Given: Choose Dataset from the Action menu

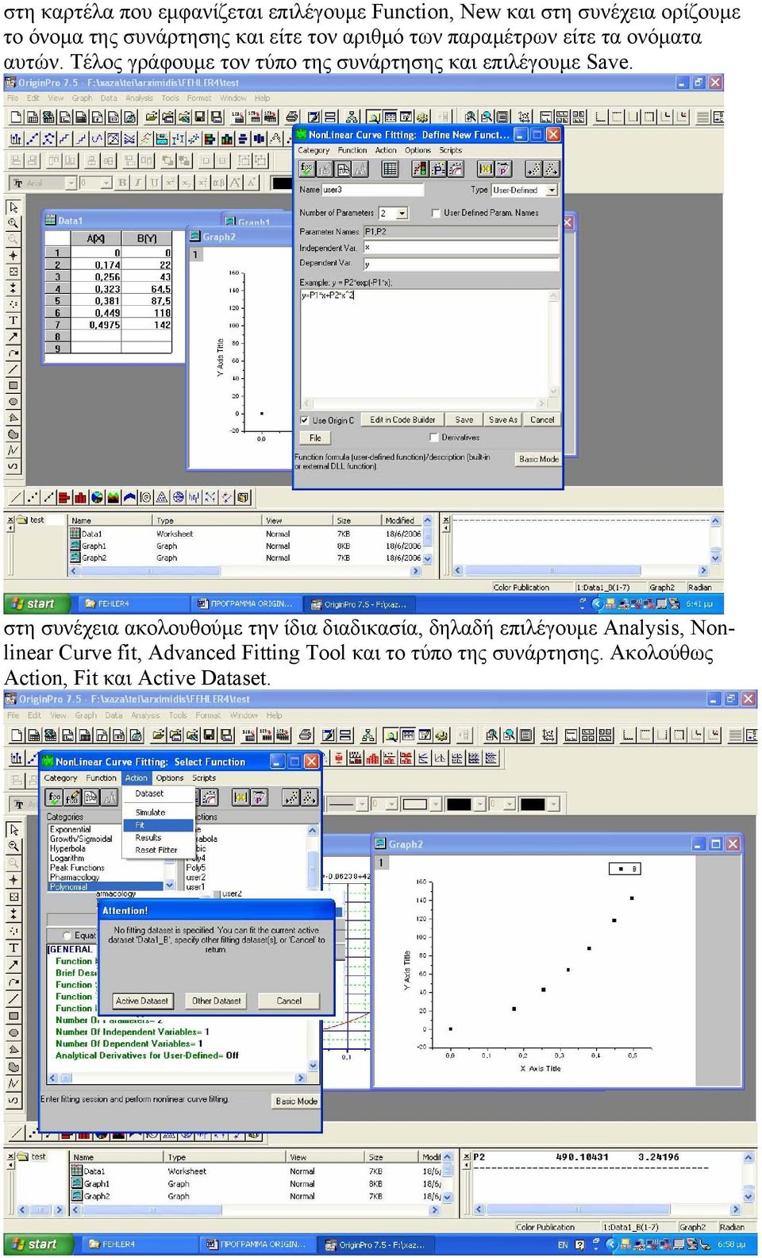Looking at the screenshot, I should (159, 793).
